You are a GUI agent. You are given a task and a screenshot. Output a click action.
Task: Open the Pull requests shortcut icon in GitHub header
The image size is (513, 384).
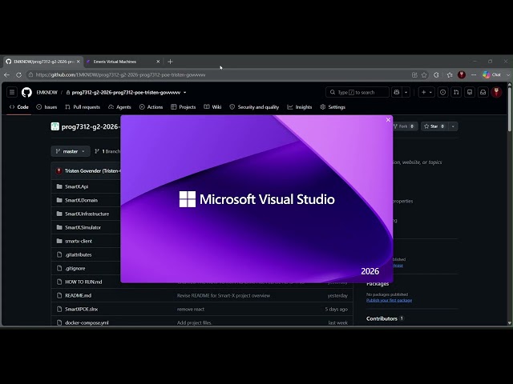click(456, 93)
